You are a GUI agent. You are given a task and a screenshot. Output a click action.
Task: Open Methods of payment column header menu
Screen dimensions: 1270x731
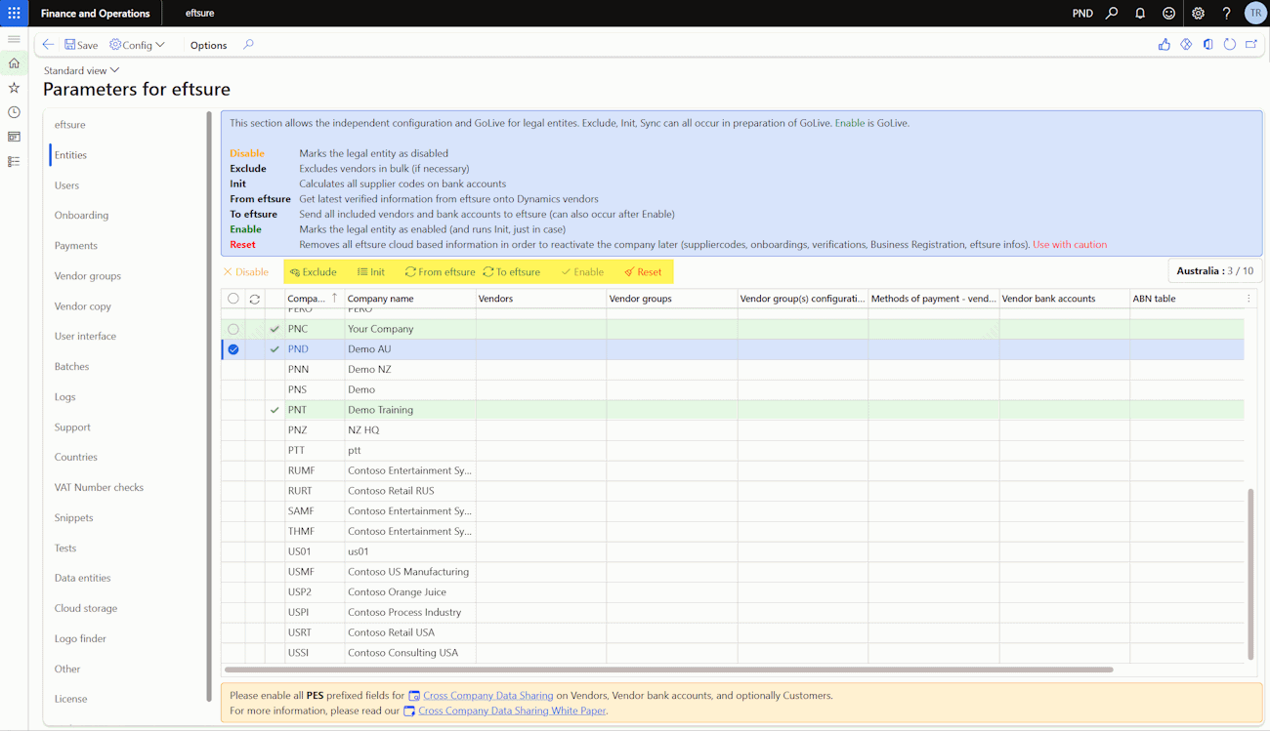934,299
